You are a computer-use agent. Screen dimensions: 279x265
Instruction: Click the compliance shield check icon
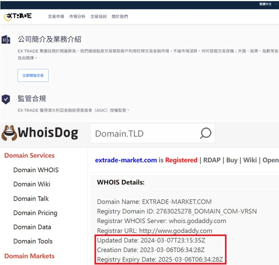click(x=6, y=99)
